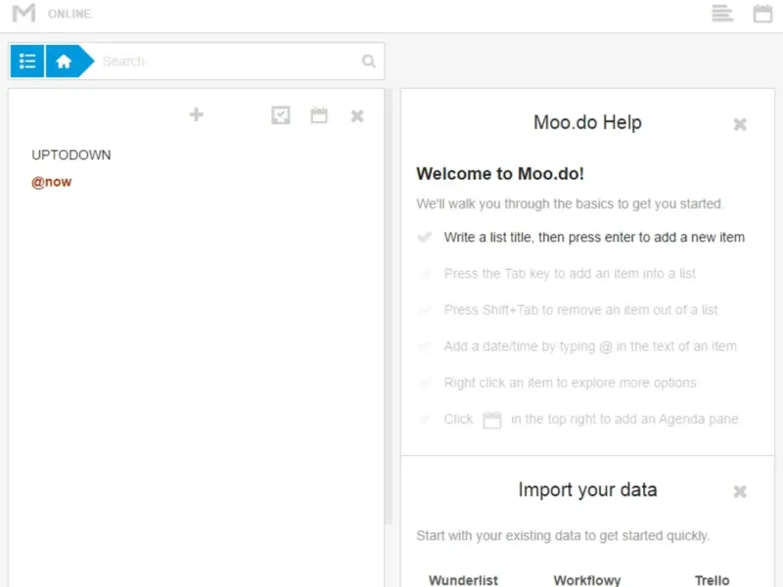Open the pane's calendar icon
Image resolution: width=783 pixels, height=587 pixels.
319,115
